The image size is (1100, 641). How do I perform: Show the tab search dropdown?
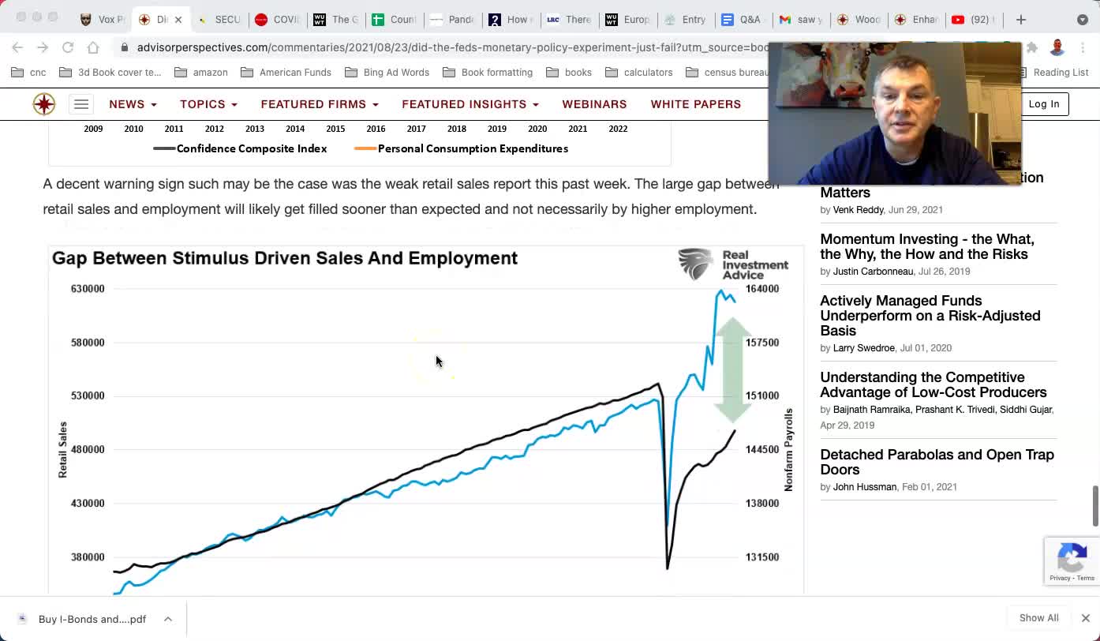tap(1082, 19)
